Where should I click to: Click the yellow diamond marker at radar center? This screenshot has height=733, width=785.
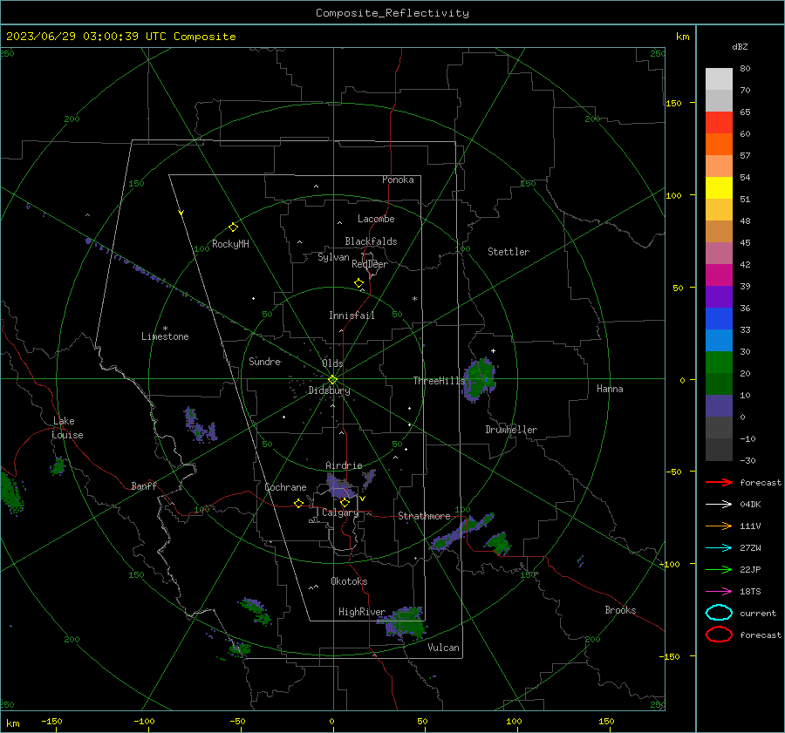[333, 380]
